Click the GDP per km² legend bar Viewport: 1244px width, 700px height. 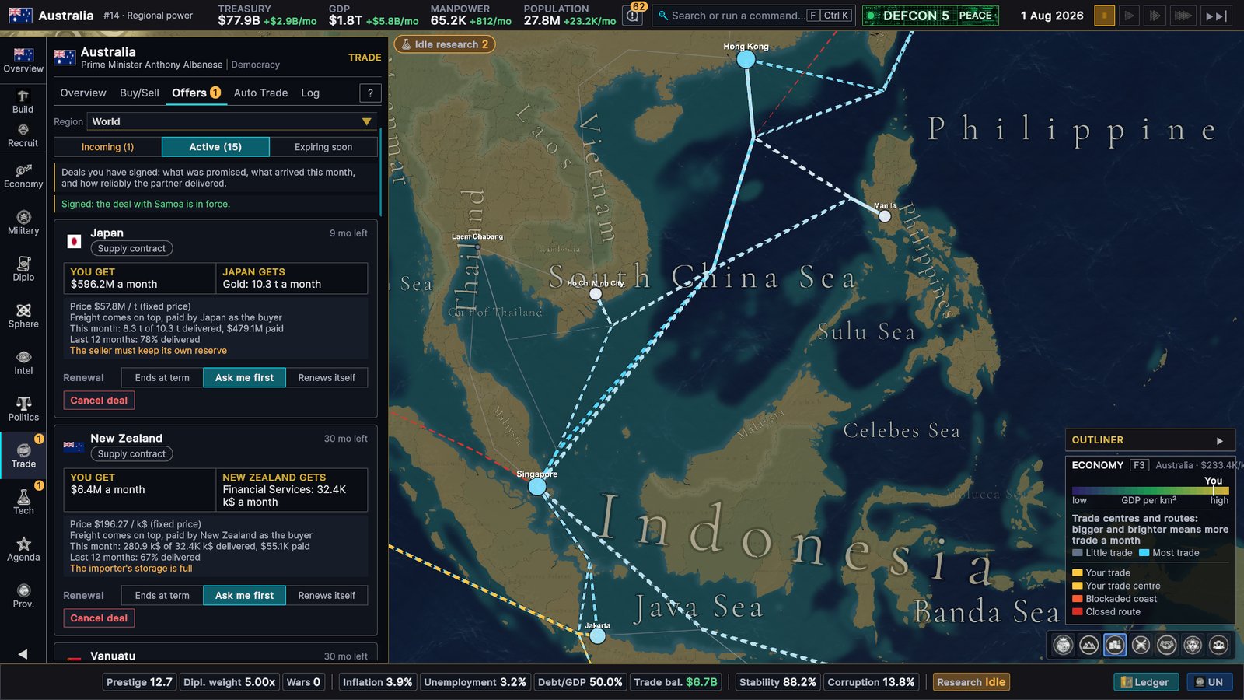[1150, 491]
